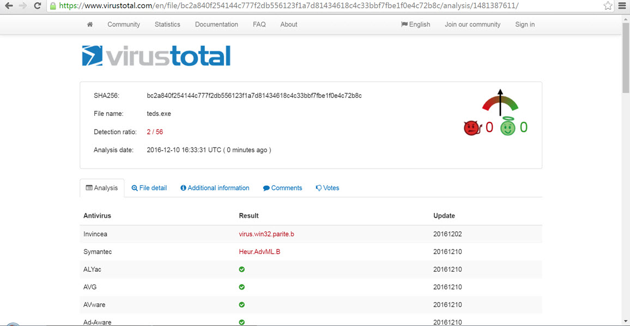Switch to the Additional information tab

pos(215,188)
